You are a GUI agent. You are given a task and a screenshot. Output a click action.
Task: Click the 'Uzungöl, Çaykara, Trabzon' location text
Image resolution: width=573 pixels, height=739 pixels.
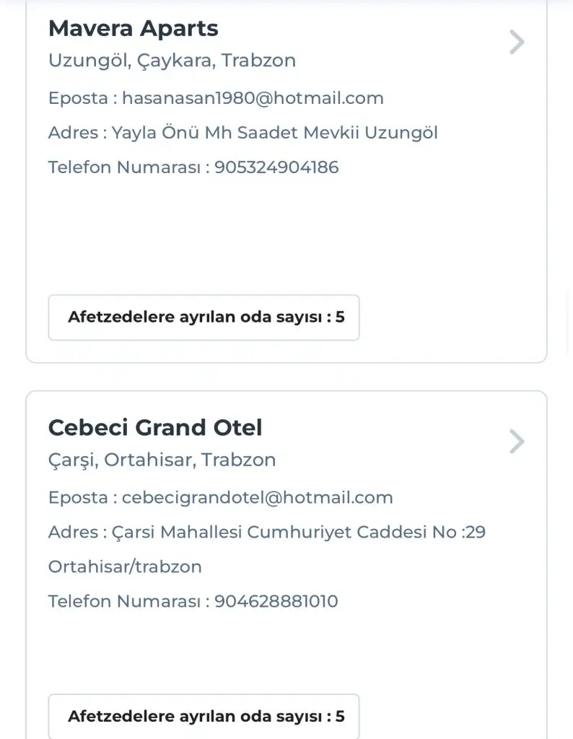[x=172, y=61]
